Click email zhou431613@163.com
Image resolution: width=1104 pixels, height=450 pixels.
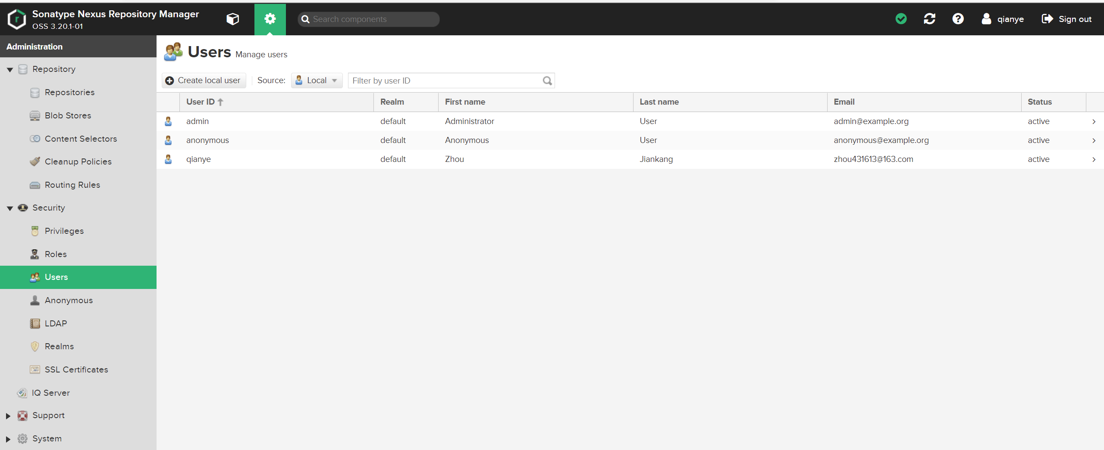pyautogui.click(x=873, y=159)
